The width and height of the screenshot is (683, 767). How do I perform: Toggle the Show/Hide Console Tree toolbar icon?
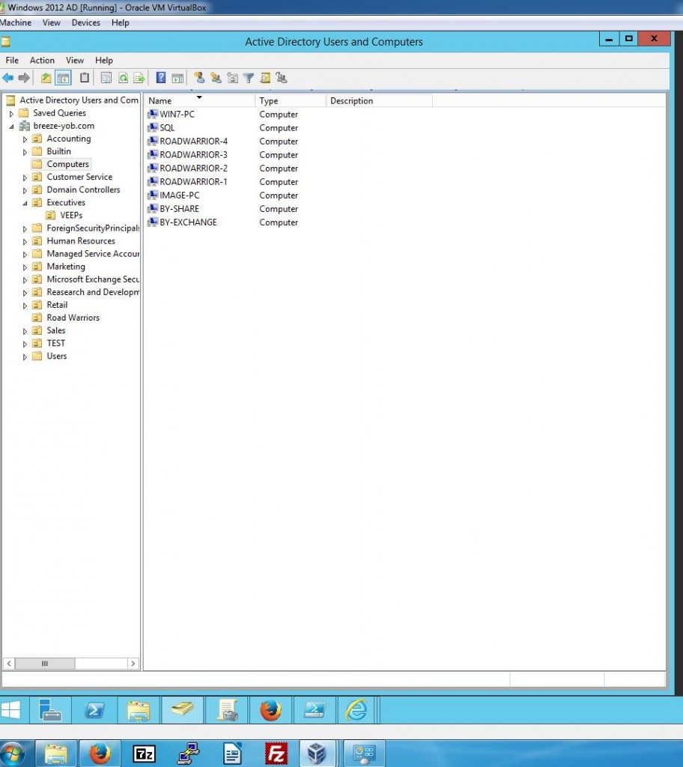click(63, 78)
